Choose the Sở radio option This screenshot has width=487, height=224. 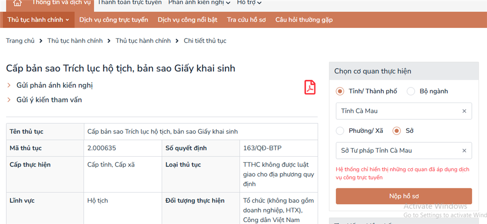pyautogui.click(x=397, y=131)
